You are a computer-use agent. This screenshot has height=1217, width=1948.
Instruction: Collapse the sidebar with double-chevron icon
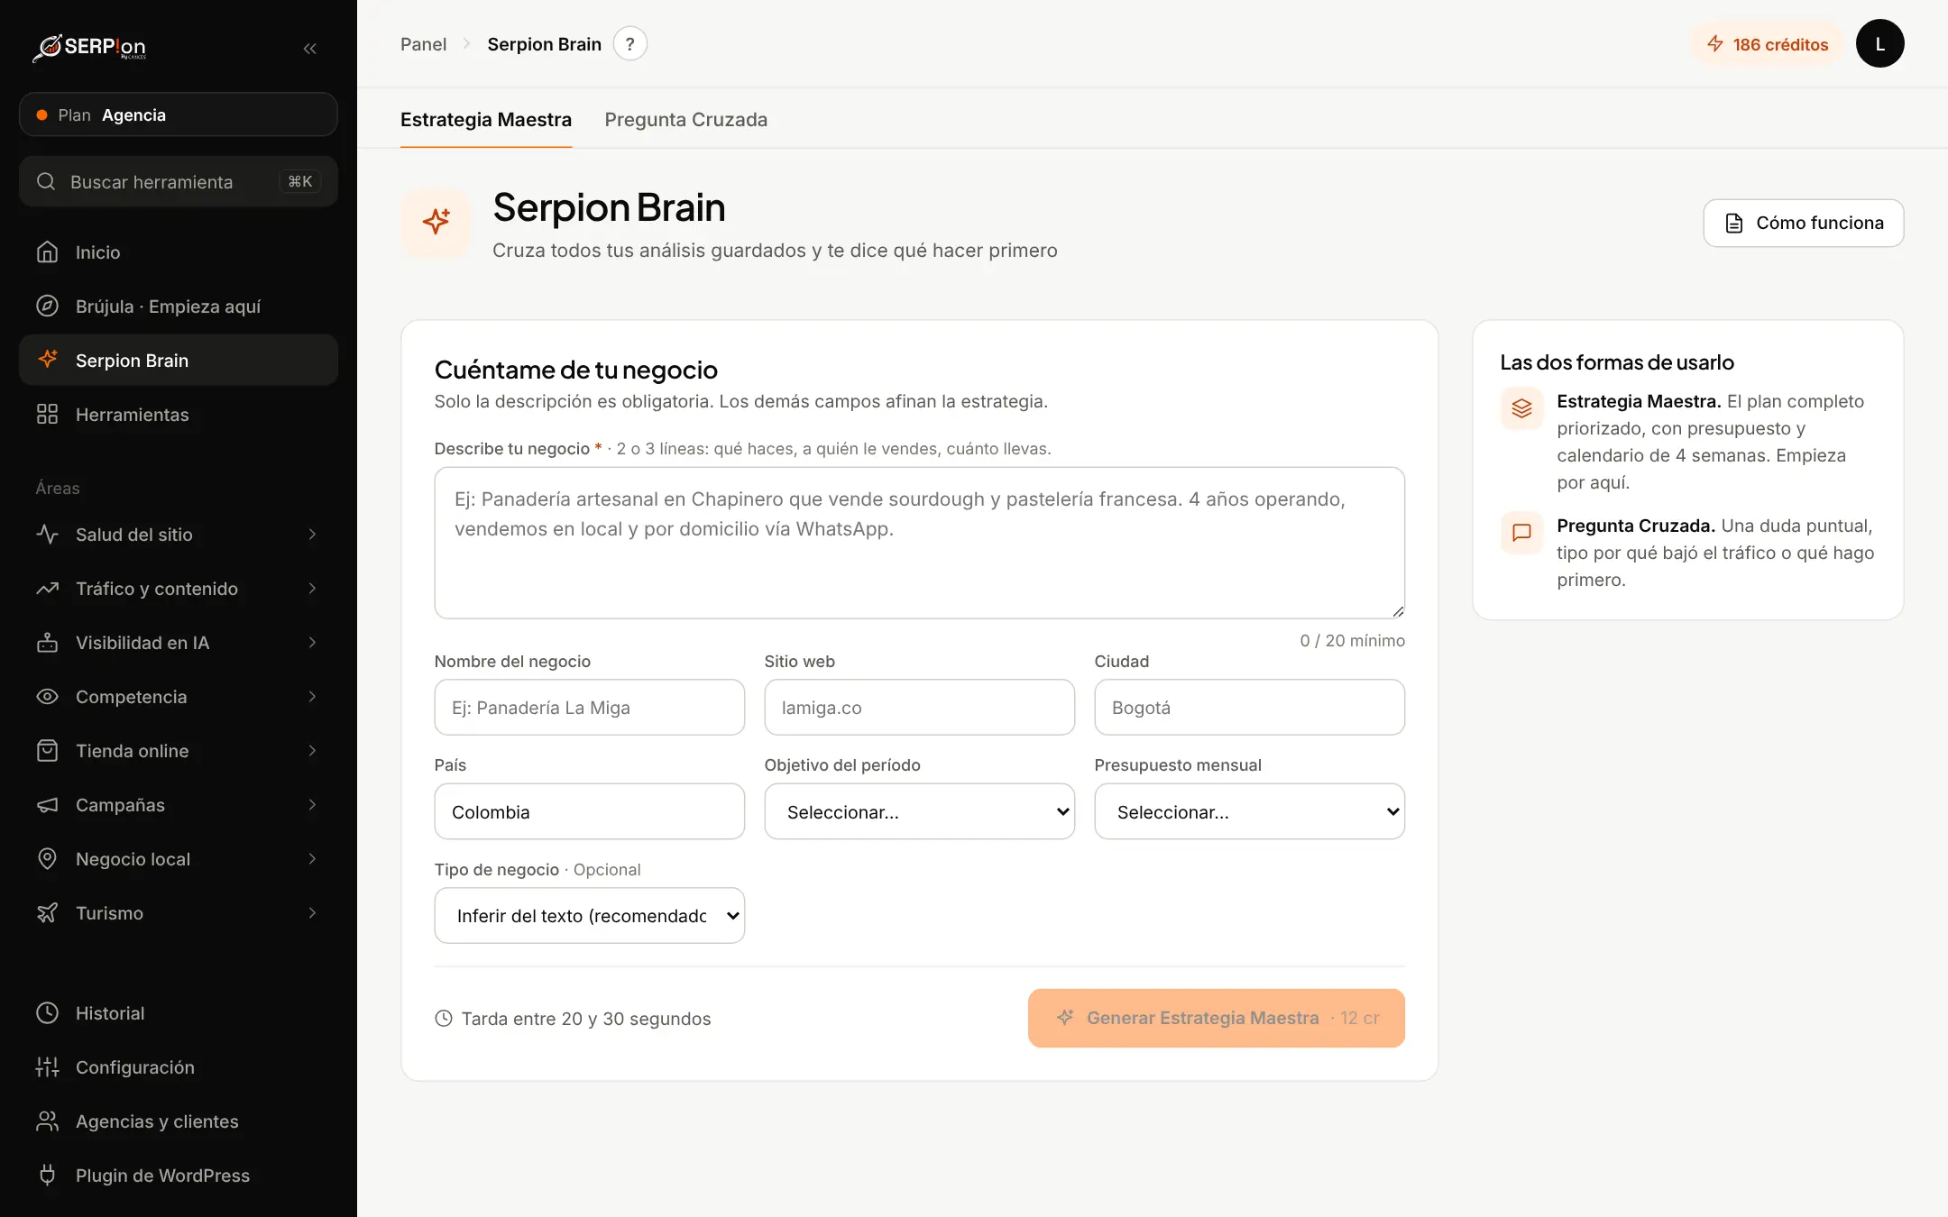(309, 48)
